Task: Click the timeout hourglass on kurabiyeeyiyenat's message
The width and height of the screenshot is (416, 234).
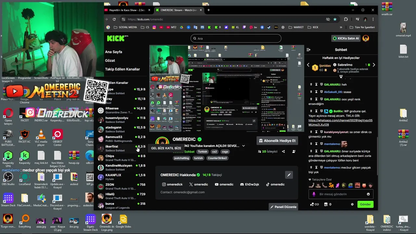Action: [316, 132]
